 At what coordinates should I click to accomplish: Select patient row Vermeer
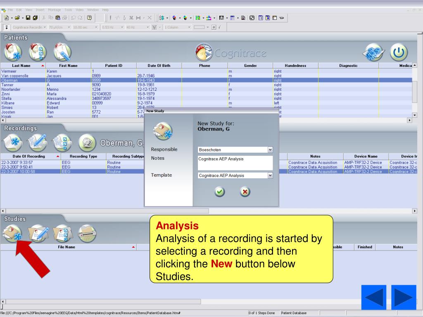coord(206,71)
